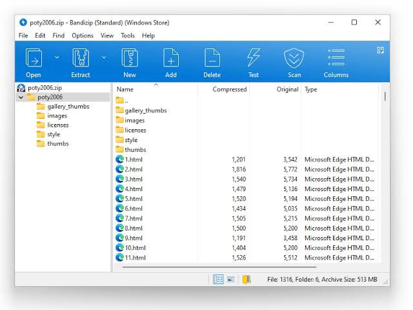The width and height of the screenshot is (413, 310).
Task: Click compressed size 1,201 of 1.html
Action: pos(239,160)
